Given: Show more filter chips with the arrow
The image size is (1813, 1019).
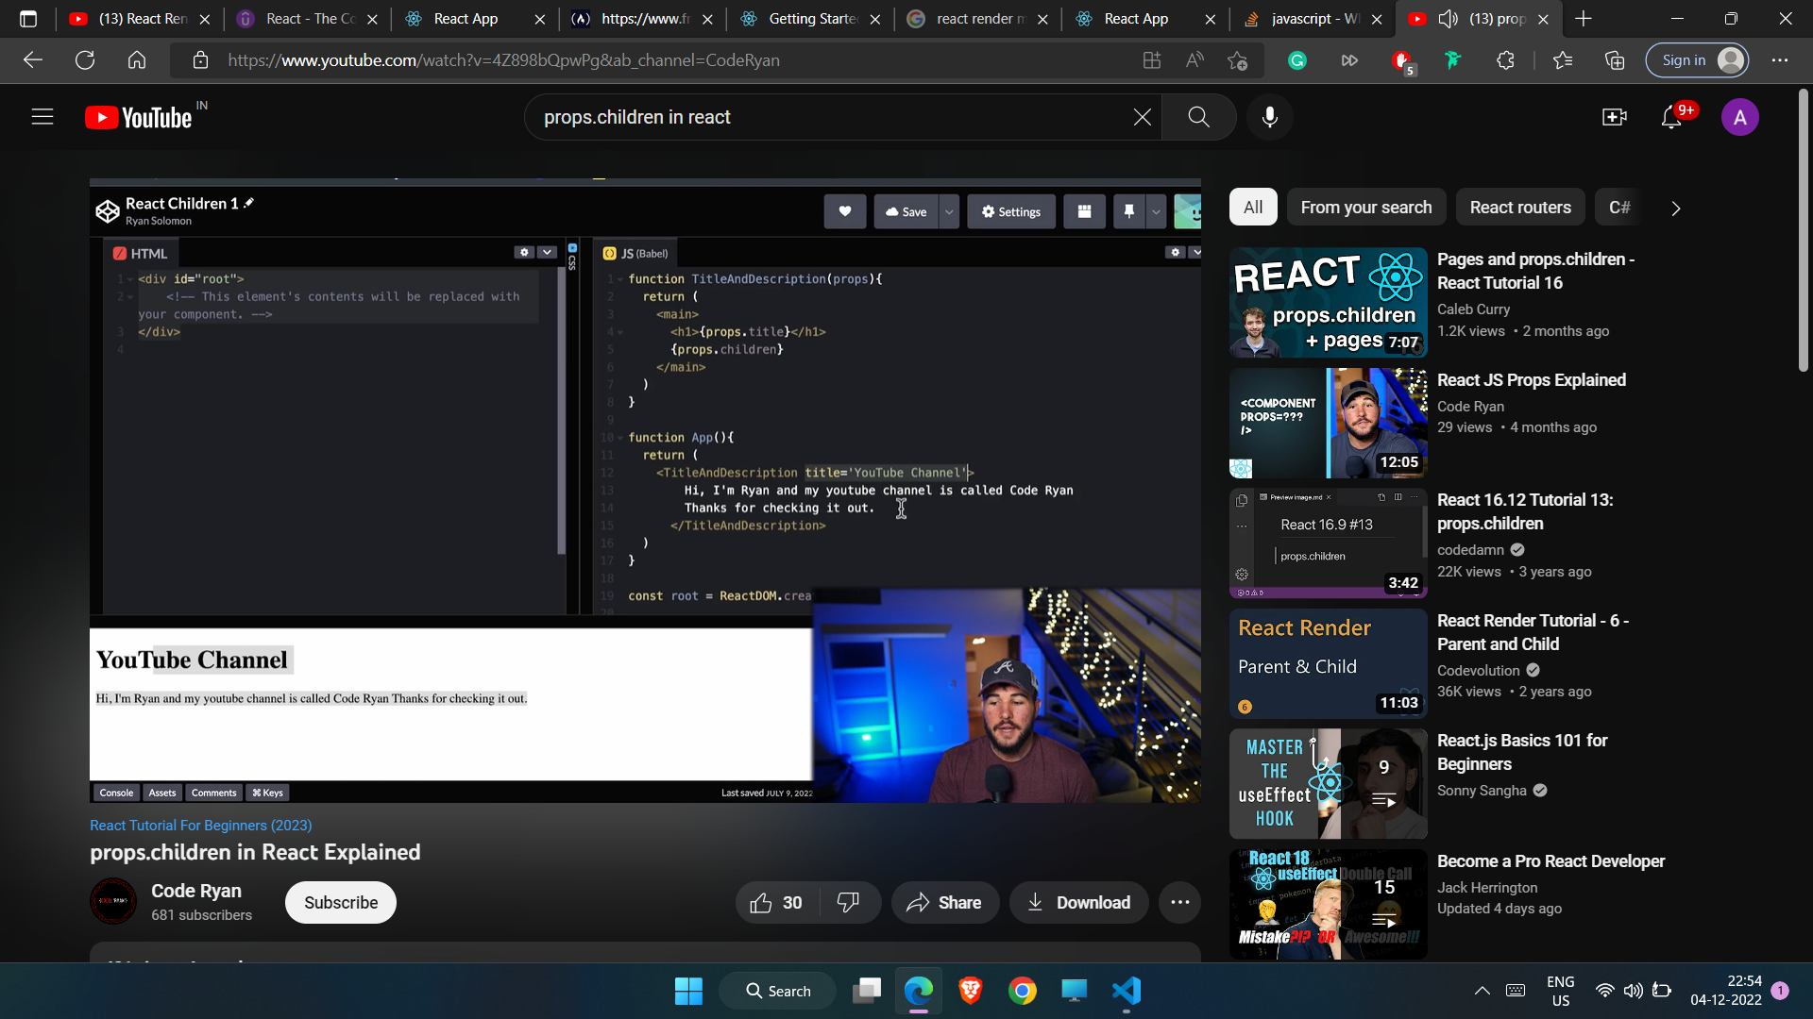Looking at the screenshot, I should (x=1676, y=209).
